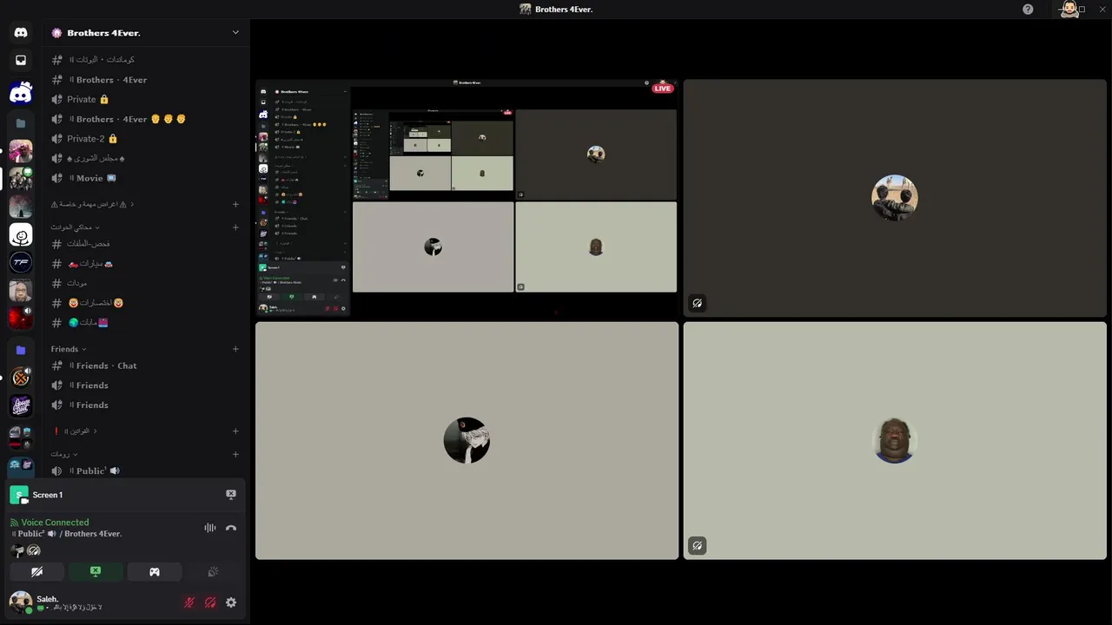Viewport: 1112px width, 625px height.
Task: Open the server with red headdress avatar
Action: (21, 151)
